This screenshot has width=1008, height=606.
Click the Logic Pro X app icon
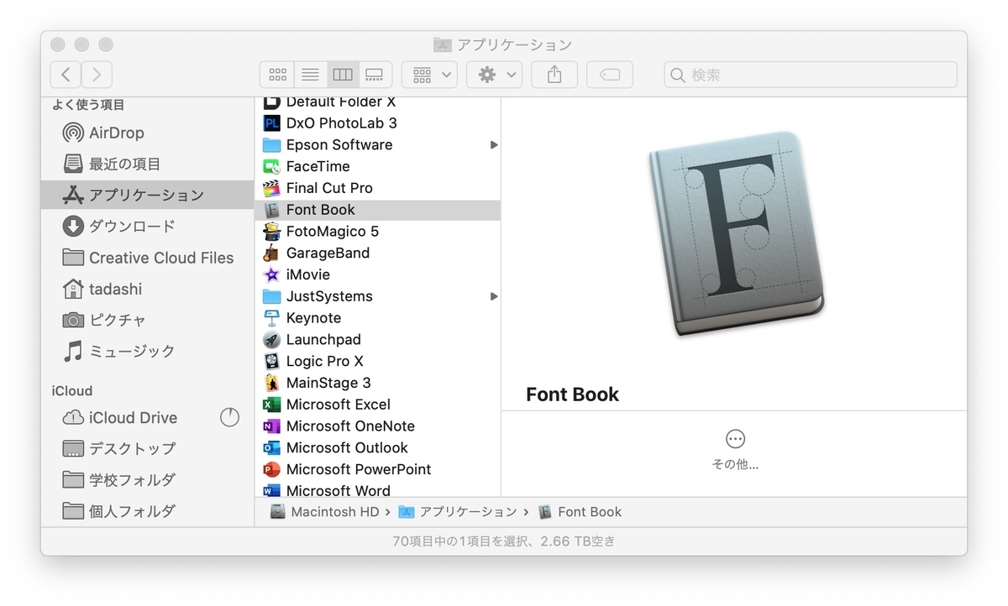pyautogui.click(x=271, y=361)
